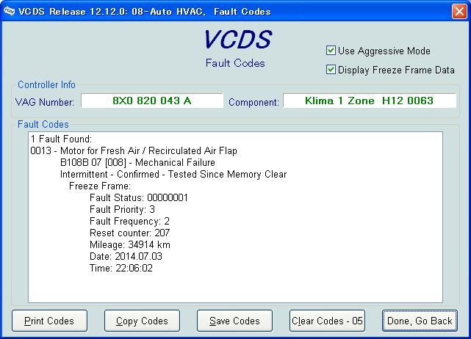Viewport: 471px width, 339px height.
Task: Click Done, Go Back button
Action: click(420, 321)
